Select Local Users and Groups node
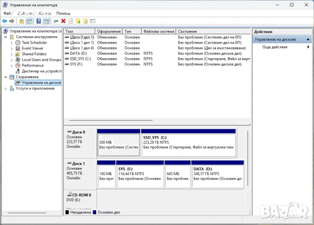 (x=41, y=60)
